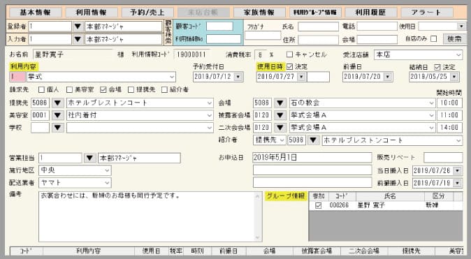471x259 pixels.
Task: Click the 住所 search field
Action: click(318, 39)
